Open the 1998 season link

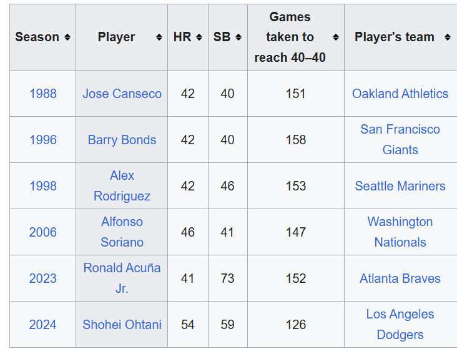click(x=43, y=186)
